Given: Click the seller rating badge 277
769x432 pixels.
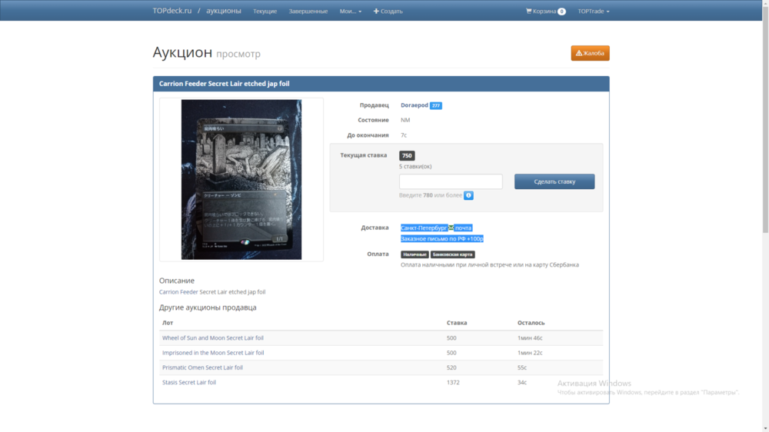Looking at the screenshot, I should coord(436,105).
